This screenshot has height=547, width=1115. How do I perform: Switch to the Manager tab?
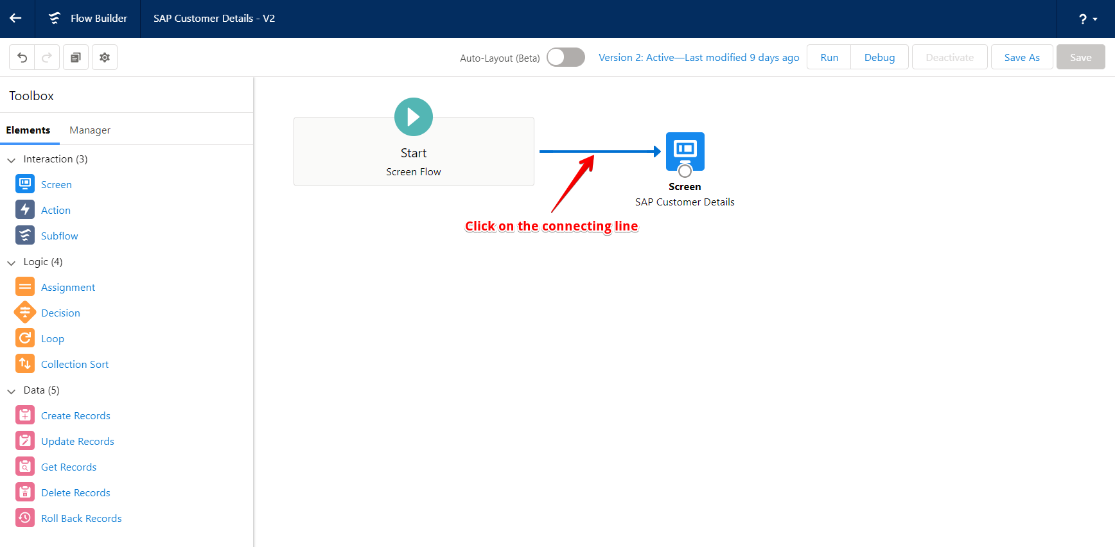(x=90, y=130)
